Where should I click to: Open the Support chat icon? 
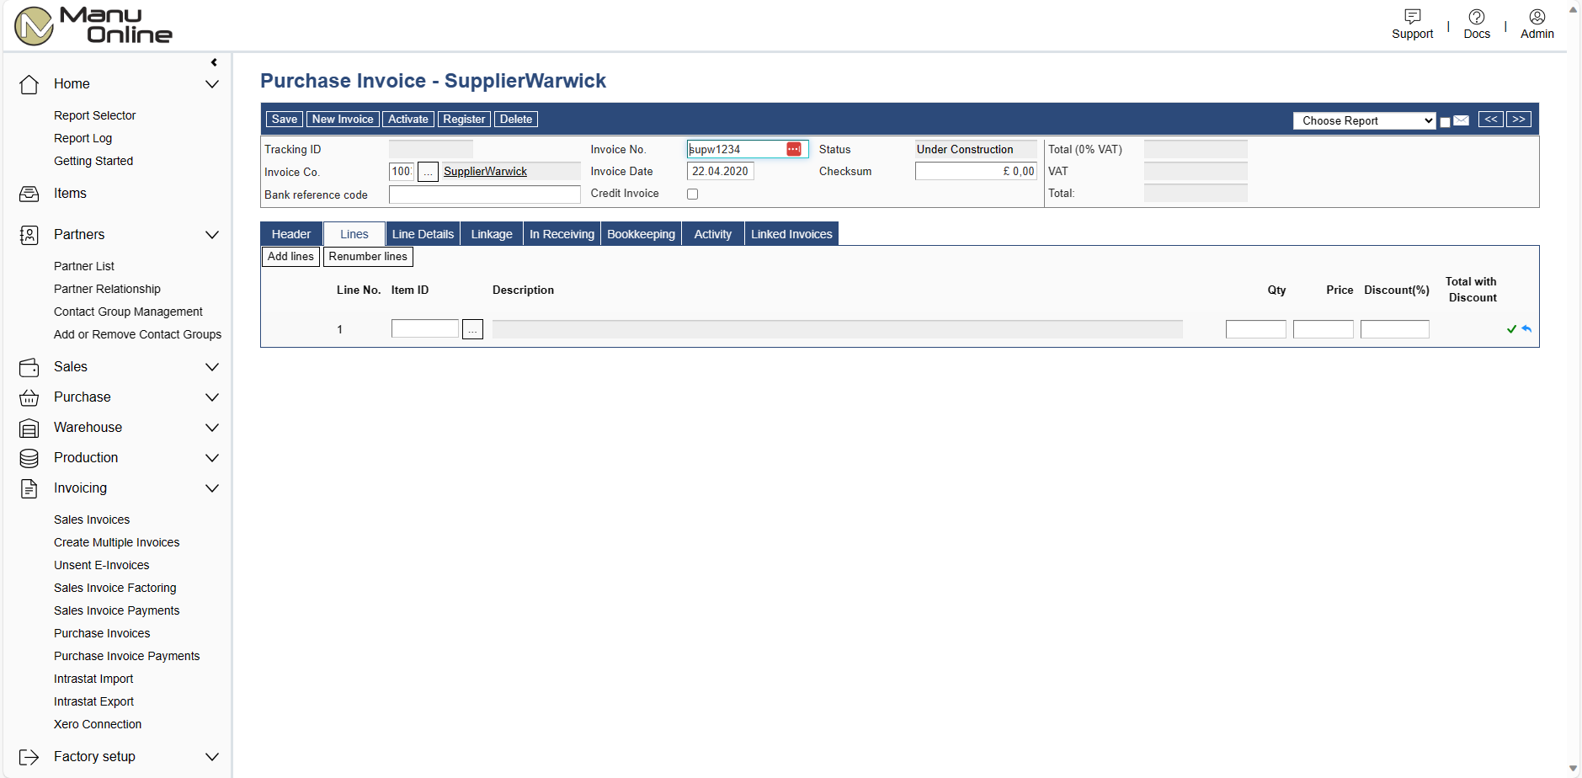pyautogui.click(x=1412, y=17)
